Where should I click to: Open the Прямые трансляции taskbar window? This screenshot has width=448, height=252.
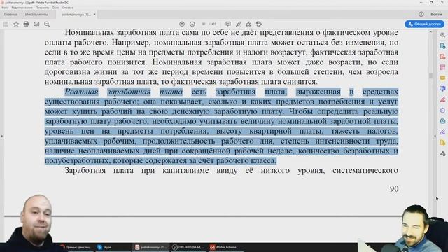[76, 247]
